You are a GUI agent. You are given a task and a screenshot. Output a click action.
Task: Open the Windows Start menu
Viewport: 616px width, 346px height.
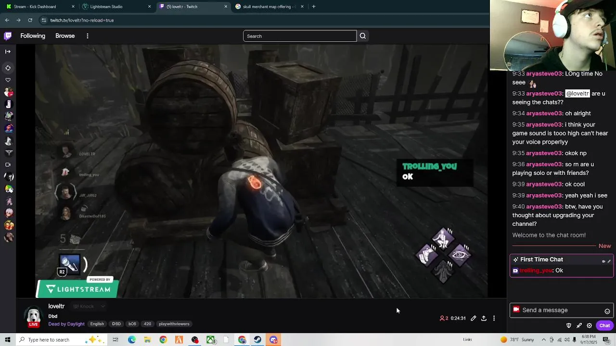pyautogui.click(x=8, y=340)
